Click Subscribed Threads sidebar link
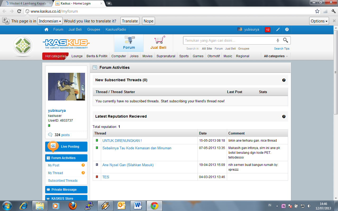 click(63, 181)
